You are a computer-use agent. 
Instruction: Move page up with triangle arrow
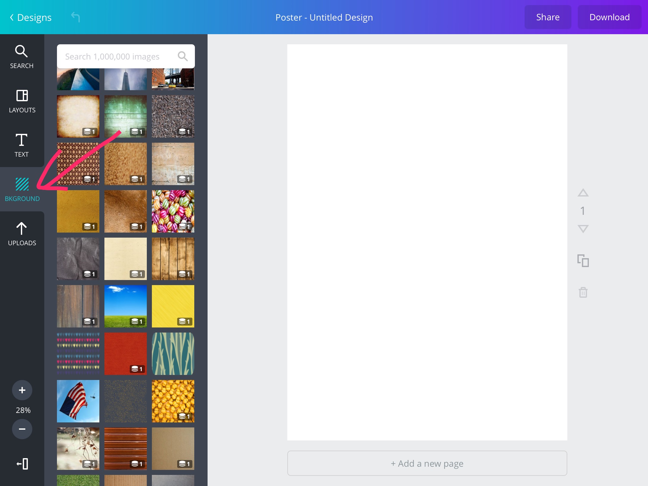583,193
